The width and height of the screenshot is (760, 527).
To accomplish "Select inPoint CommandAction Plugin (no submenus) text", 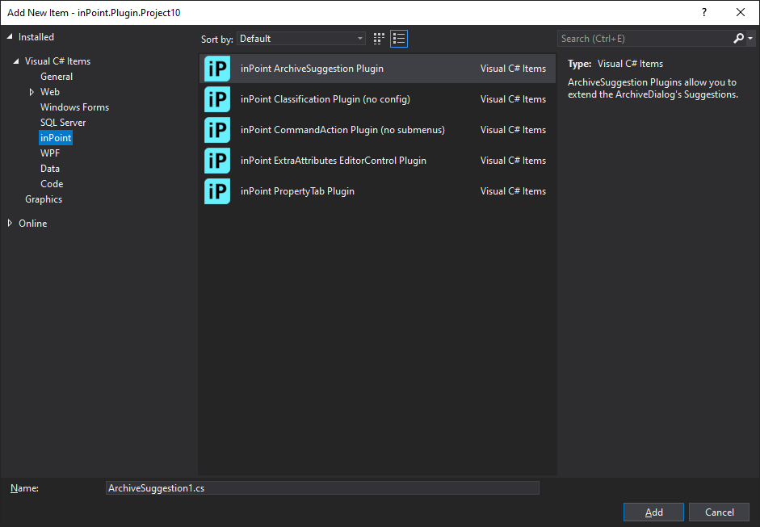I will click(x=342, y=130).
